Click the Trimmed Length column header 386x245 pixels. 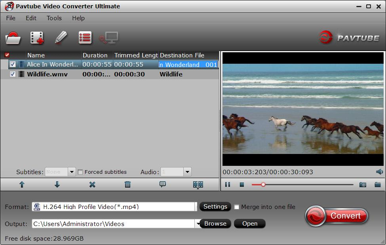[136, 55]
